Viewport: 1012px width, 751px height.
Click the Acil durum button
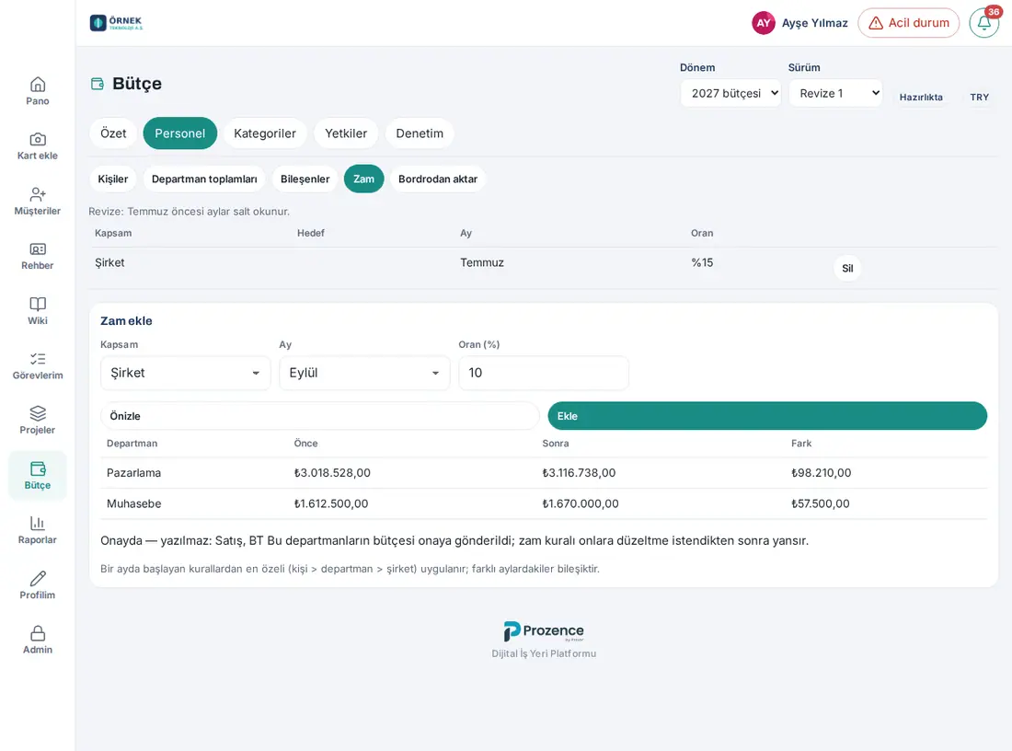point(908,23)
